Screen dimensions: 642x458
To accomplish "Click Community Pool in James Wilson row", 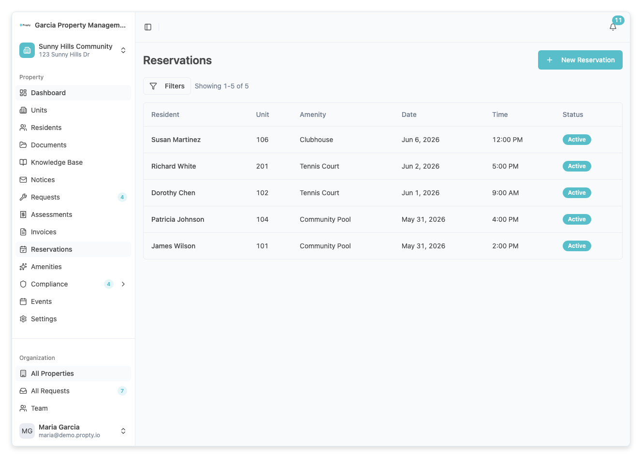I will coord(325,246).
